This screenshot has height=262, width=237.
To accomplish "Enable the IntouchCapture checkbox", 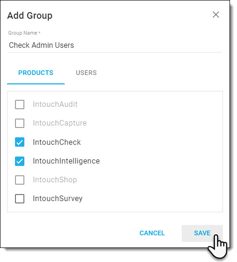I will tap(20, 123).
